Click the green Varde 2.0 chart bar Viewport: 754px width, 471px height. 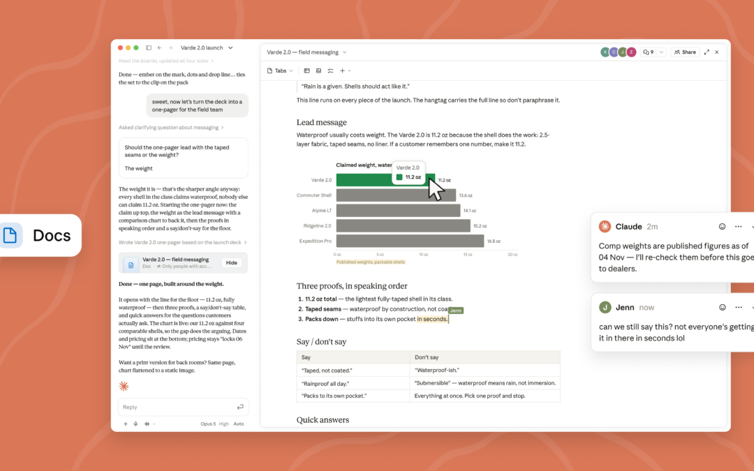(385, 180)
